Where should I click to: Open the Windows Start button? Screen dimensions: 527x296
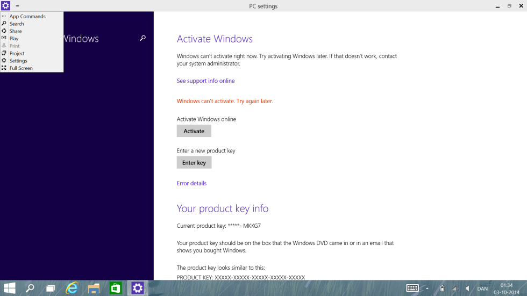point(10,288)
